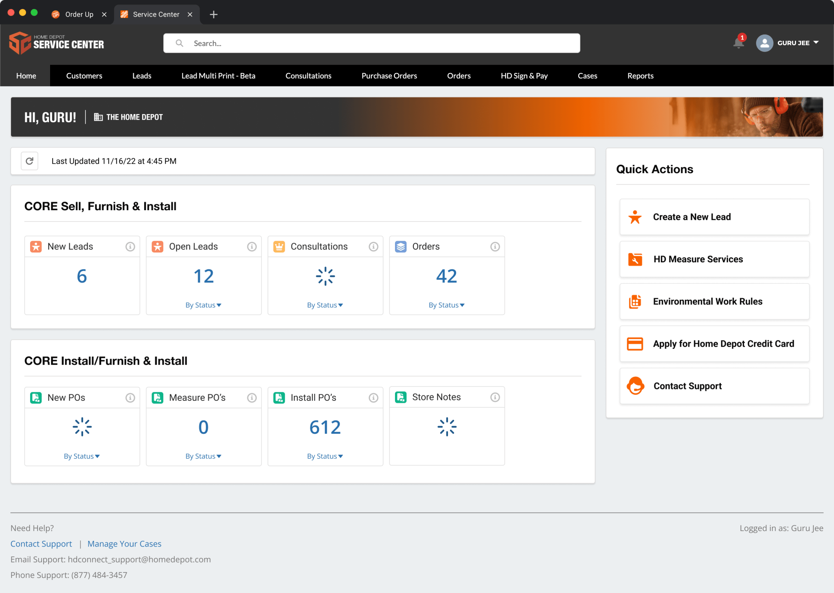Open the Leads nav item
The image size is (834, 593).
[x=142, y=76]
